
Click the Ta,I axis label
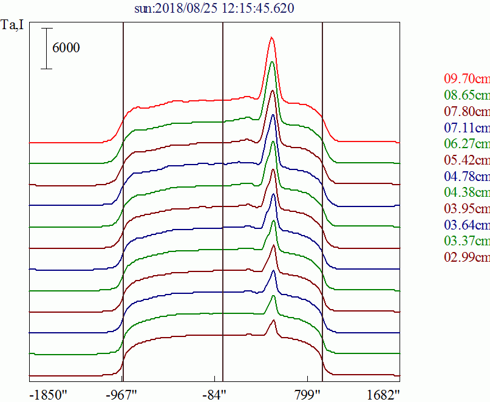tap(12, 24)
